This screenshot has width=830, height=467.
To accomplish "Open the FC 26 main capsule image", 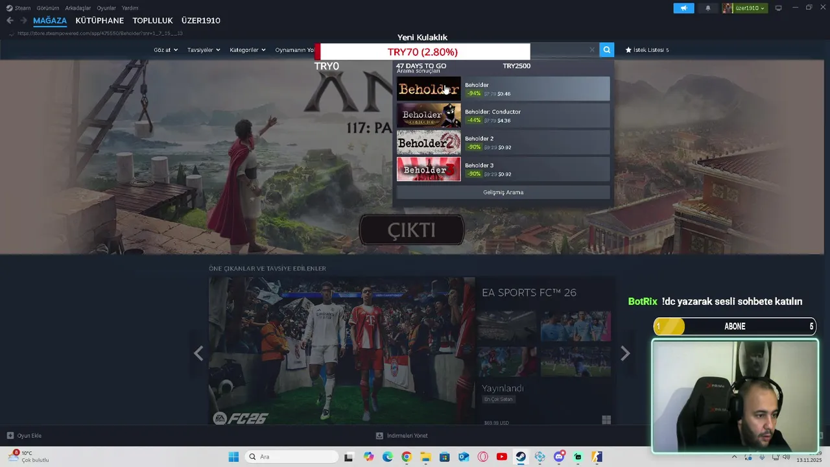I will (x=342, y=351).
